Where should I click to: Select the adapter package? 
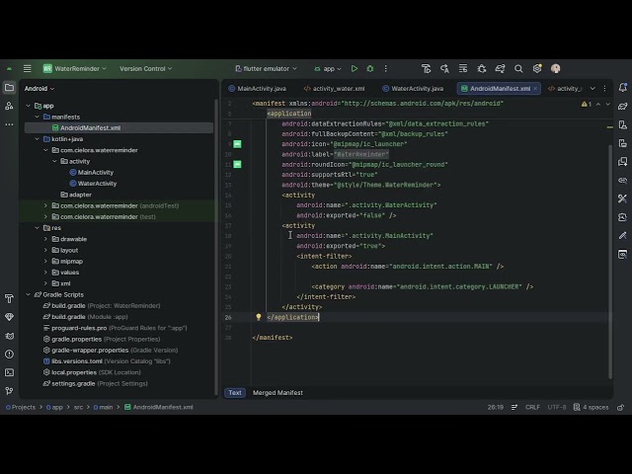click(76, 195)
